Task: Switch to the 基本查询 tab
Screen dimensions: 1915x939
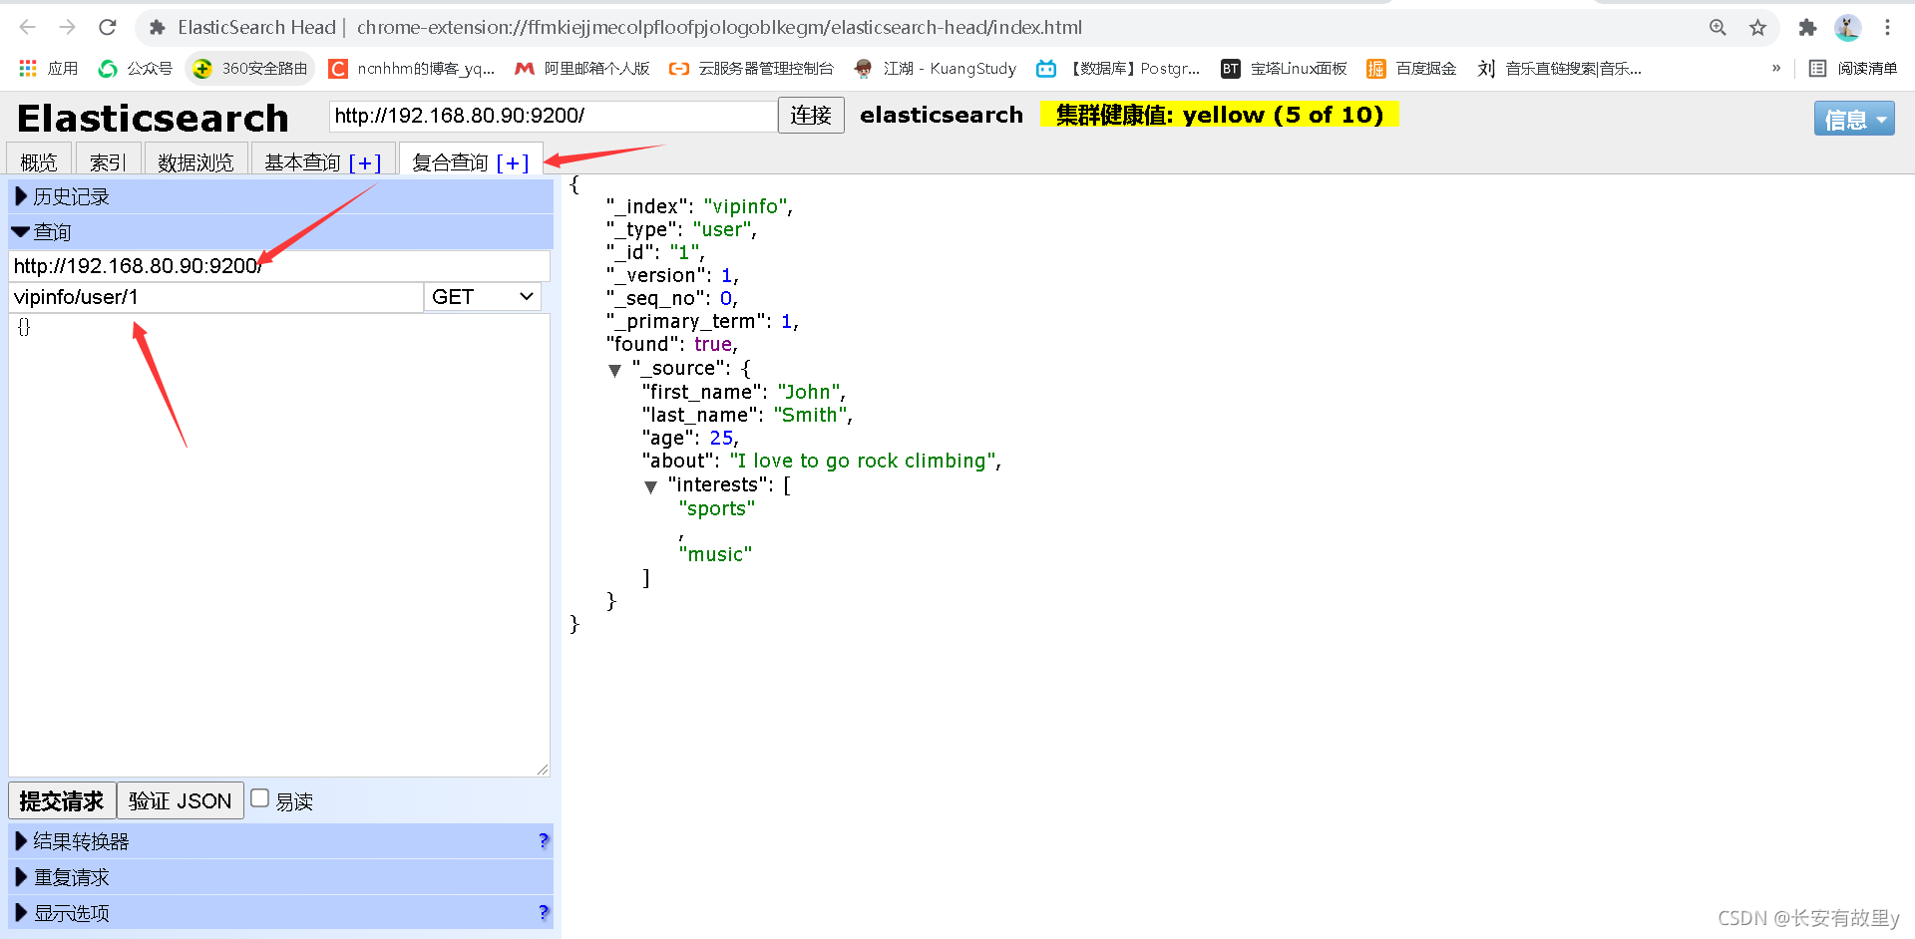Action: tap(303, 161)
